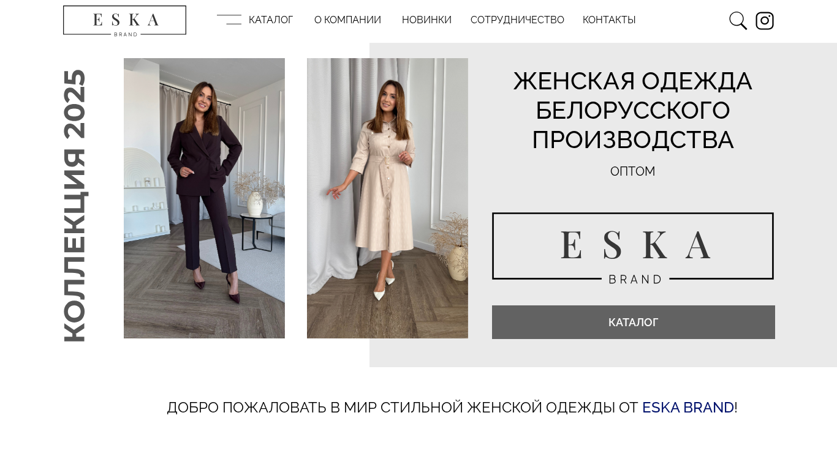
Task: Click the vertical Коллекция 2025 text
Action: point(75,206)
